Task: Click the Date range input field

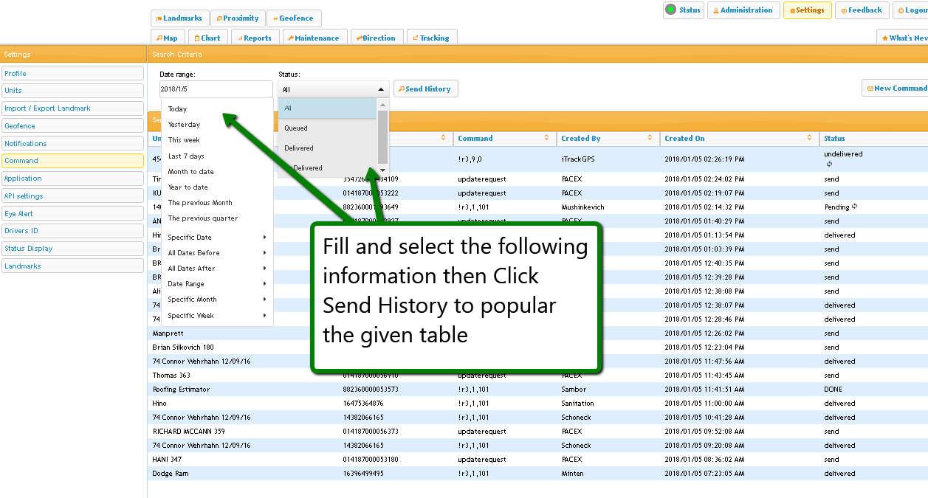Action: pos(216,89)
